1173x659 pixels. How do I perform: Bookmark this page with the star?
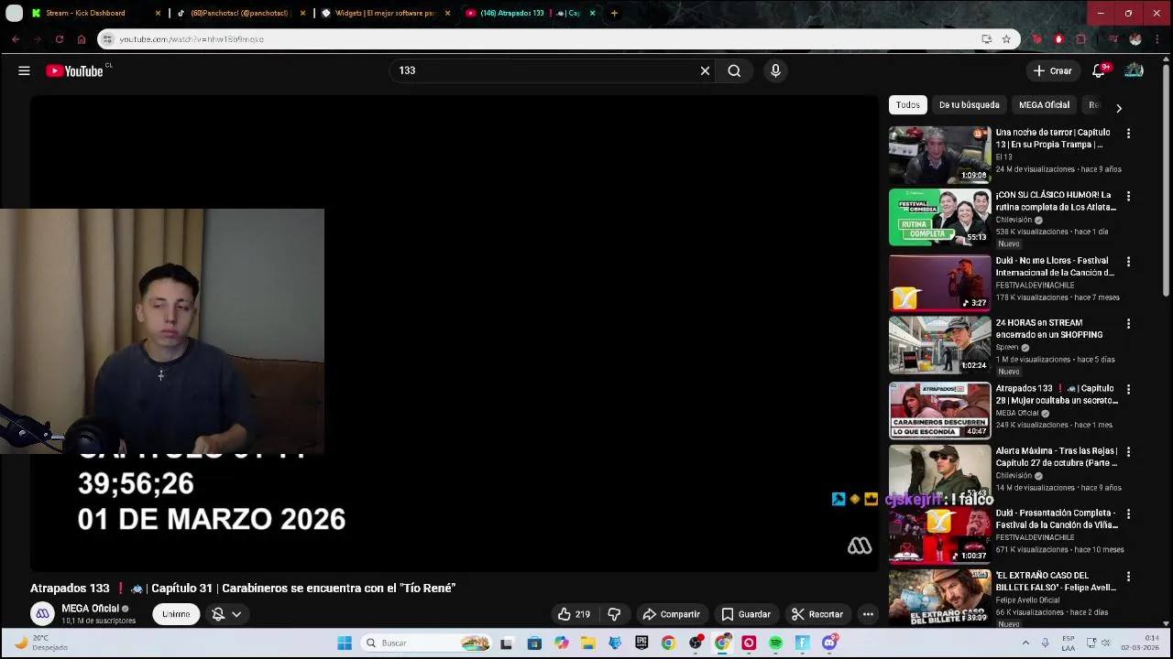[x=1006, y=39]
